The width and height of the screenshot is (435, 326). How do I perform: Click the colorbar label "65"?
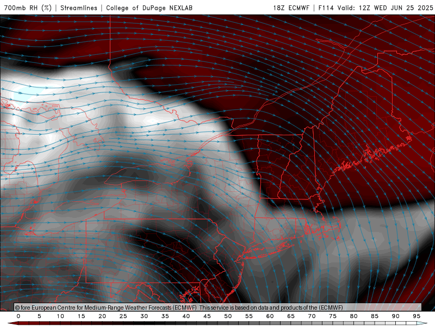pyautogui.click(x=291, y=316)
